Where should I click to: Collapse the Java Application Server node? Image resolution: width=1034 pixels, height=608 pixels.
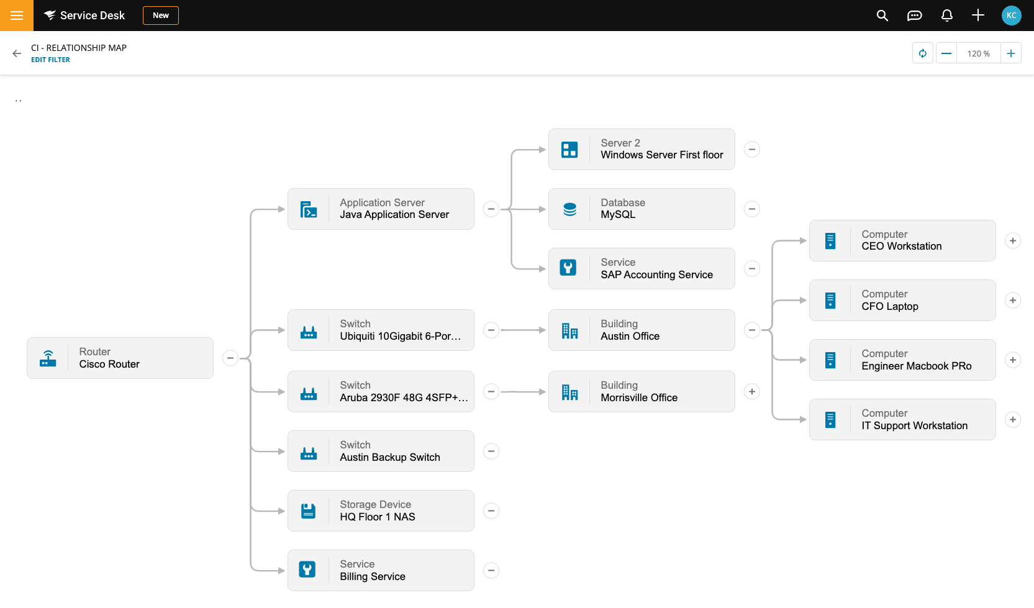tap(491, 209)
